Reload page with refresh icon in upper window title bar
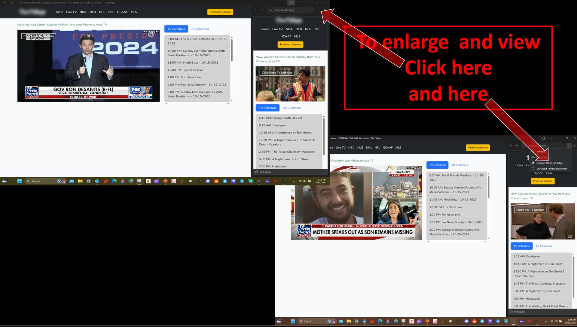The height and width of the screenshot is (327, 577). point(13,3)
